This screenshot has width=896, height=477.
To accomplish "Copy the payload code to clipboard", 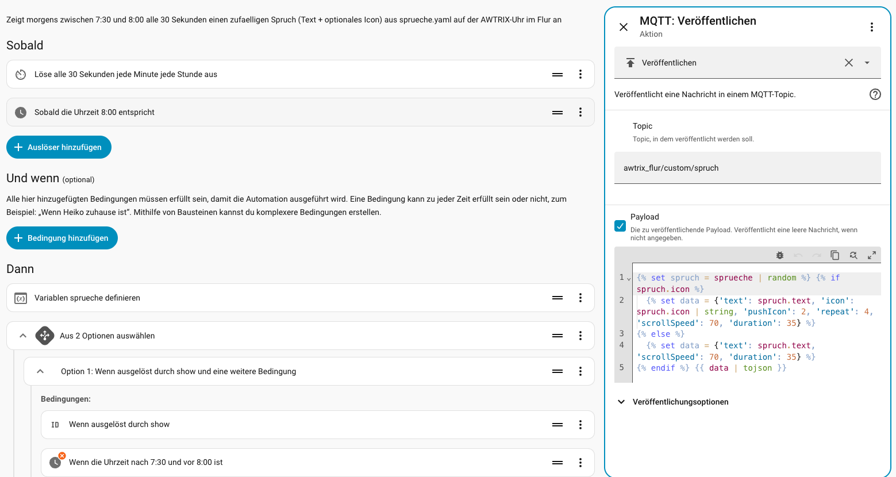I will click(x=835, y=255).
